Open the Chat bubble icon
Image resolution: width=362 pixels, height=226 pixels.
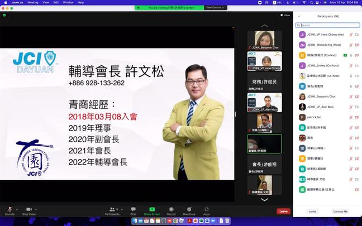[133, 209]
